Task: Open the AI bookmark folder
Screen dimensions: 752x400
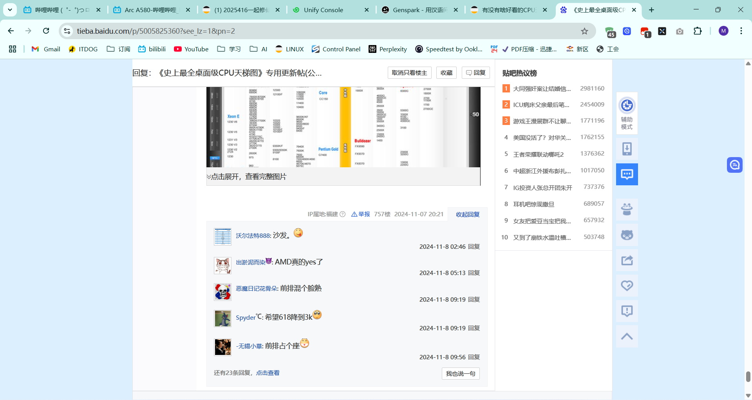Action: 258,49
